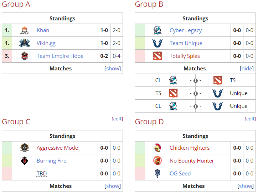Click the Vikin.gg team logo icon
Viewport: 258px width, 194px height.
24,43
